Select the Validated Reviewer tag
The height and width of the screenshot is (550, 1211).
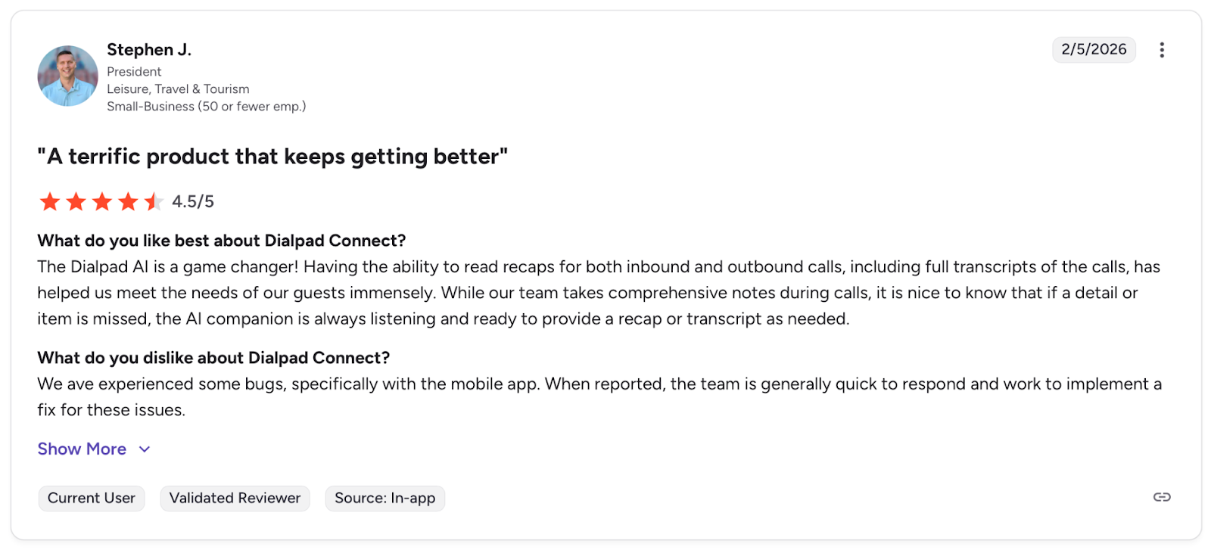click(235, 499)
